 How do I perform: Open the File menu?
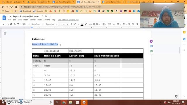10,20
